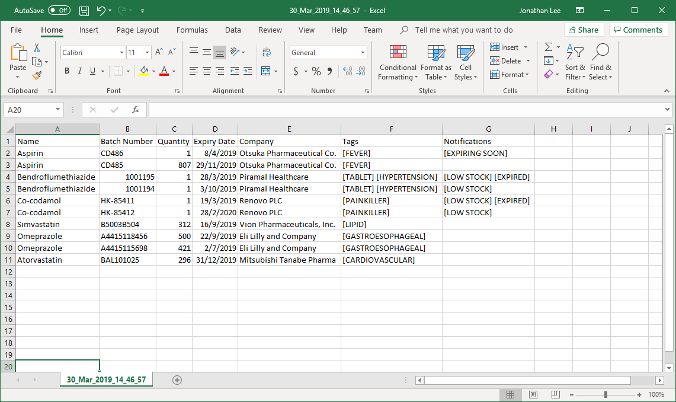Switch to Page Break Preview icon
Viewport: 676px width, 402px height.
pos(555,394)
